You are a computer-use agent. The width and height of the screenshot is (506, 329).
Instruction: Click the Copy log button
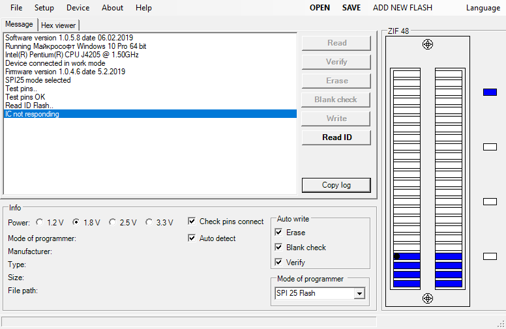pyautogui.click(x=336, y=185)
